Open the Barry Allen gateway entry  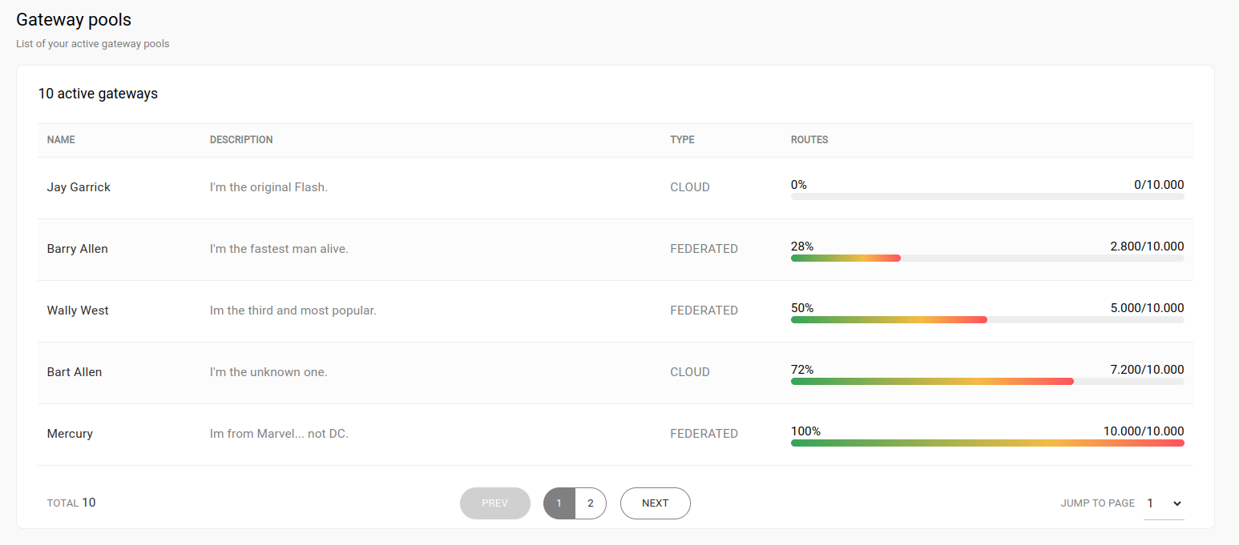pos(77,249)
